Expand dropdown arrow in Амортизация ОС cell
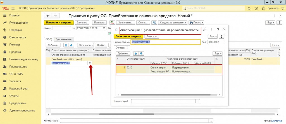The image size is (286, 124). [x=85, y=63]
